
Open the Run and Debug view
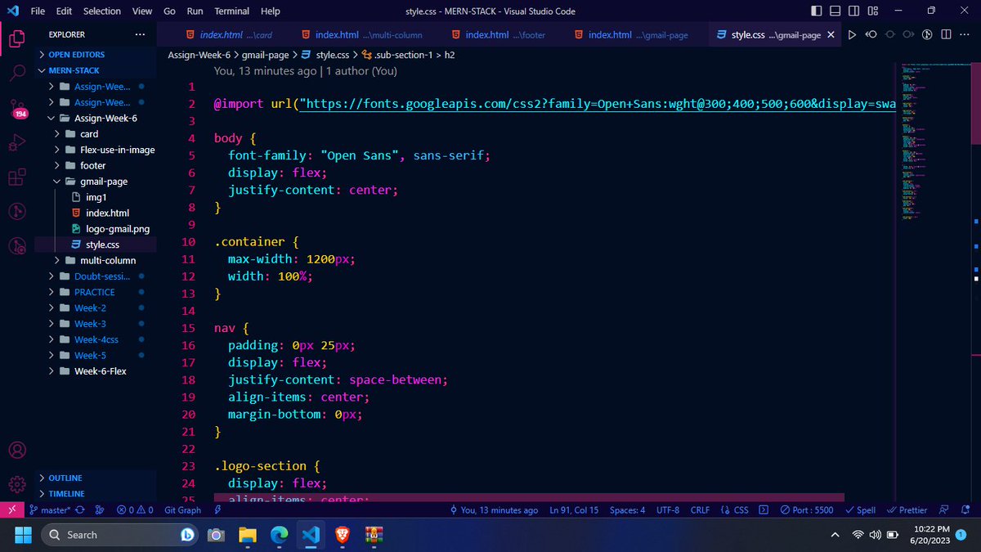[x=17, y=143]
